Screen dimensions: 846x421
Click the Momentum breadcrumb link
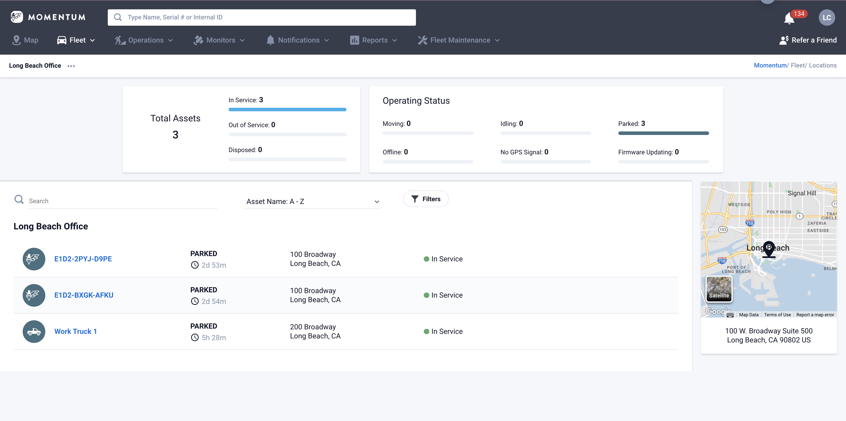pyautogui.click(x=770, y=65)
